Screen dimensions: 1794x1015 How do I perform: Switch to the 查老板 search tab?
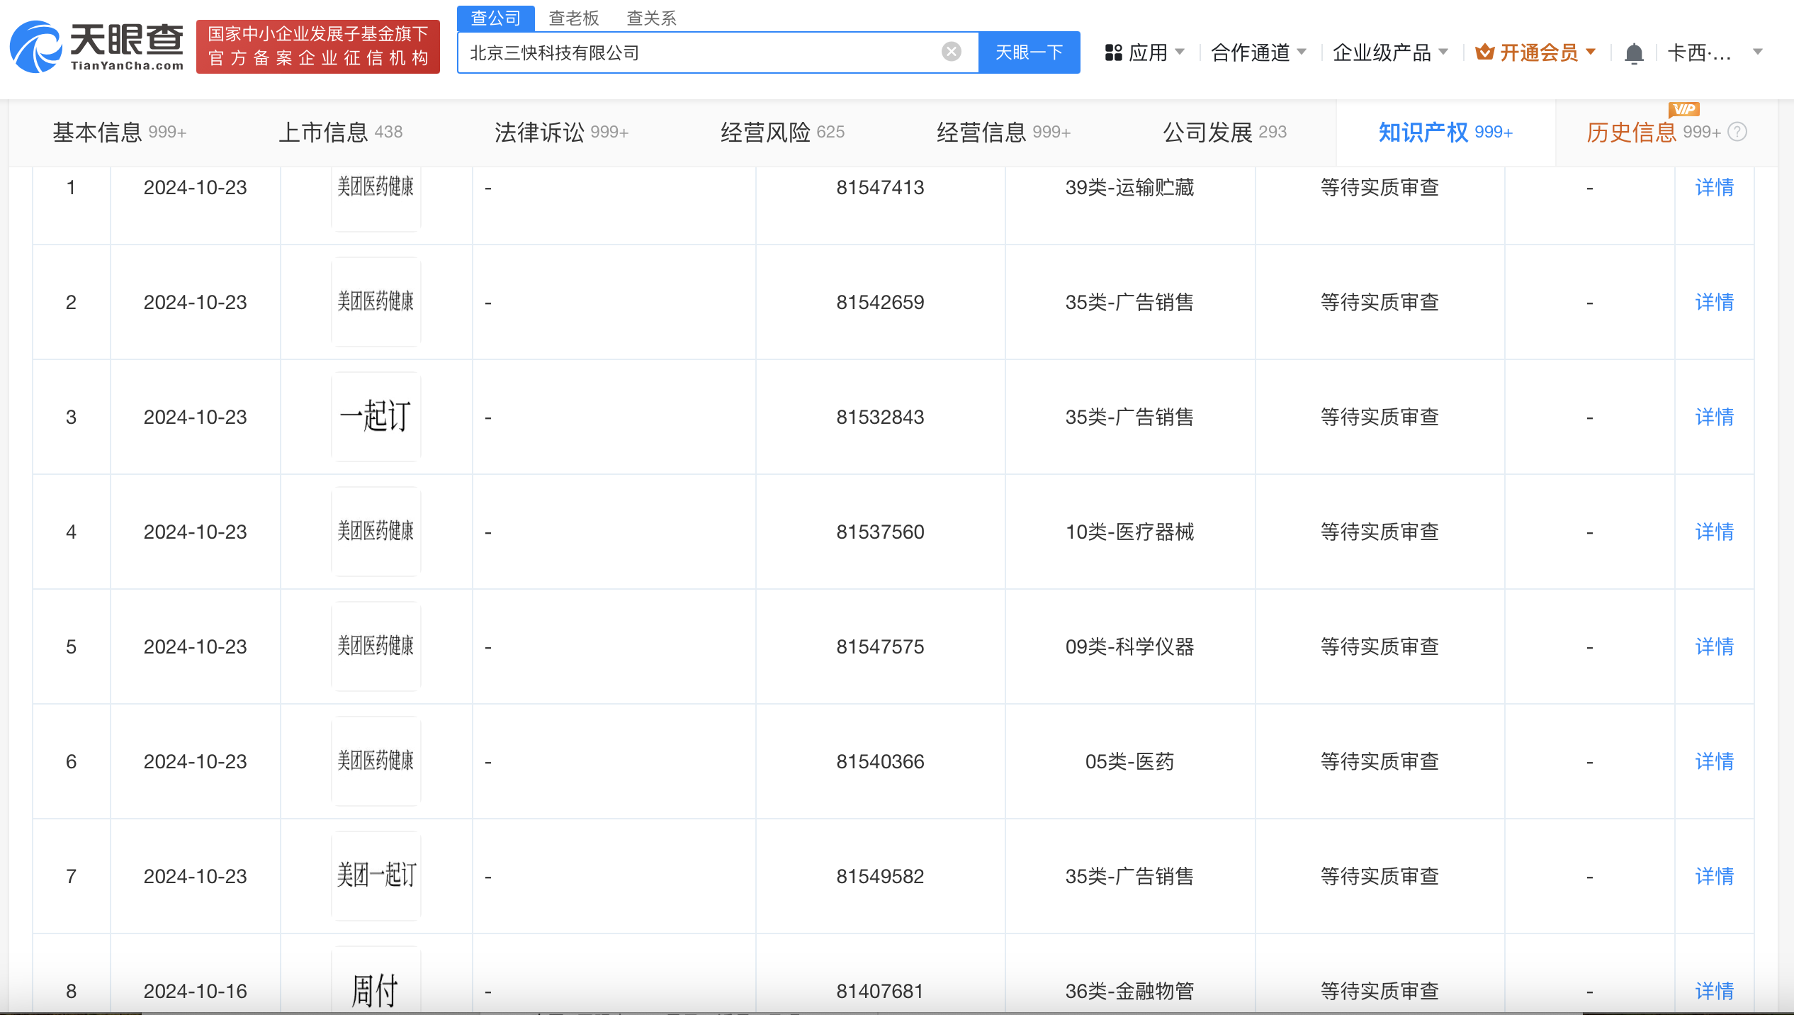coord(574,18)
